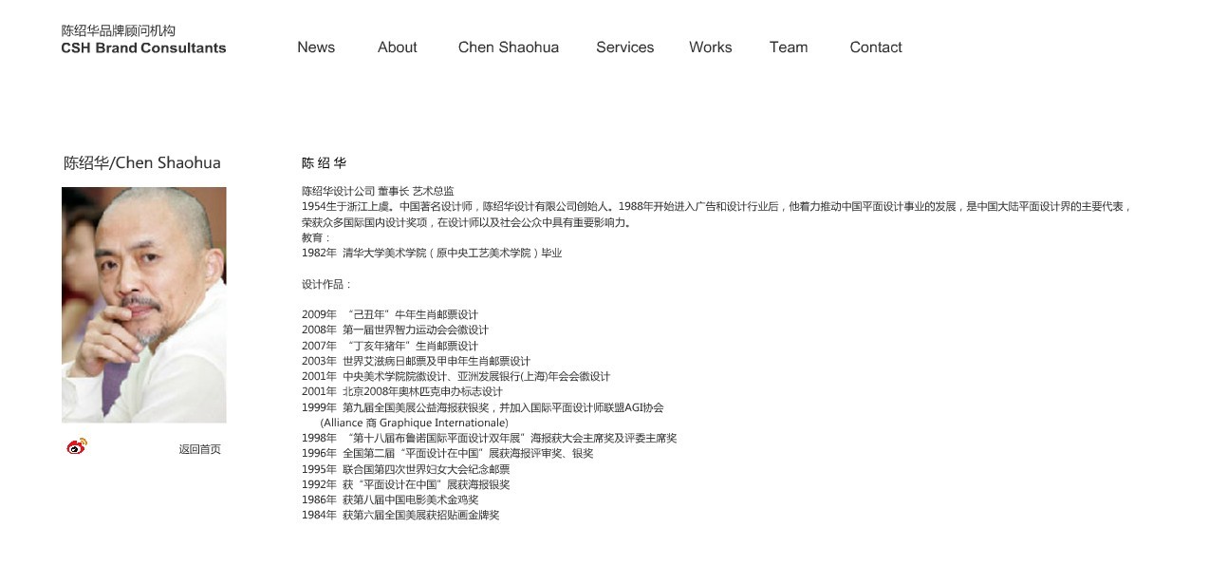This screenshot has width=1227, height=584.
Task: Click the heading 陈绍华/Chen Shaohua
Action: pos(142,163)
